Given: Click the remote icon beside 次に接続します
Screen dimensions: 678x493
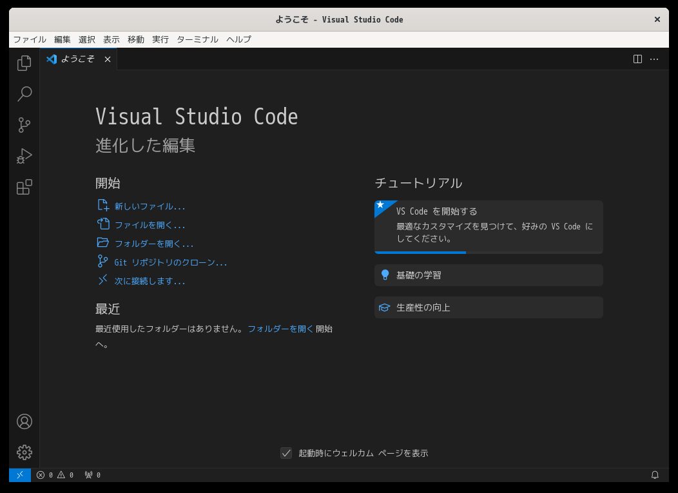Looking at the screenshot, I should click(x=103, y=280).
